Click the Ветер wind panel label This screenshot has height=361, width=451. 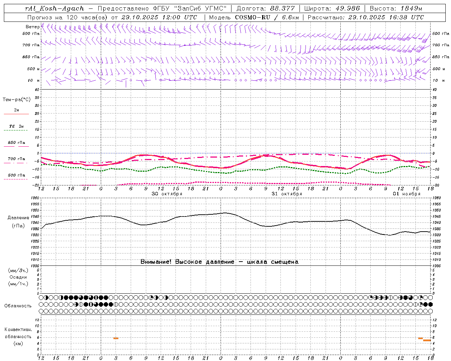32,27
